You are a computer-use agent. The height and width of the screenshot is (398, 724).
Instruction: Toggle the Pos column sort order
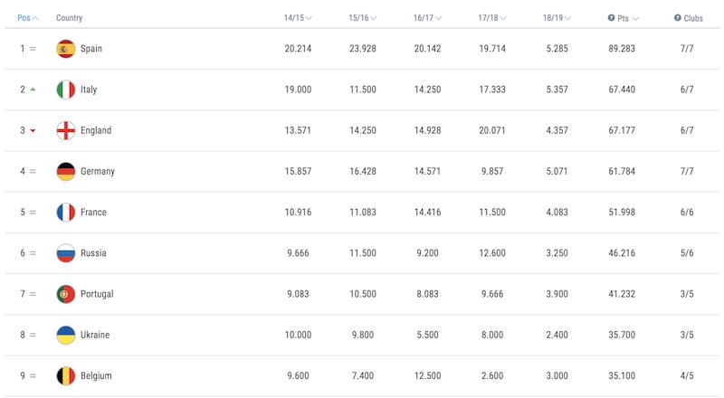coord(28,18)
